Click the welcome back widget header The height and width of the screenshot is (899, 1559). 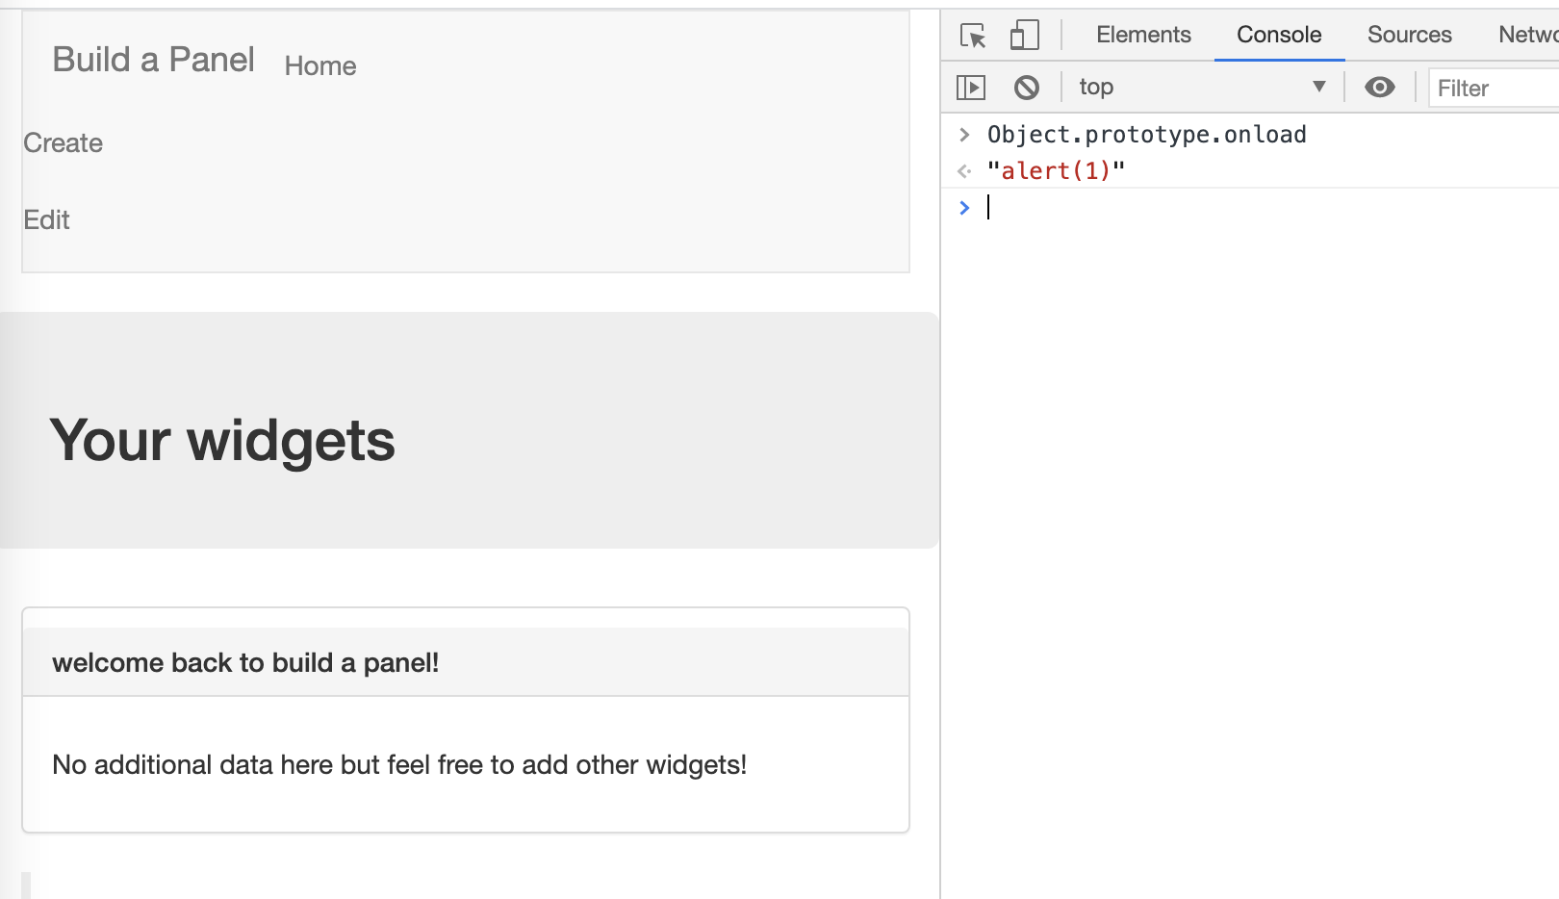245,663
